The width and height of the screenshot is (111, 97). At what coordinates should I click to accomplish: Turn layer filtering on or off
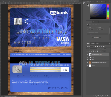[x=106, y=46]
